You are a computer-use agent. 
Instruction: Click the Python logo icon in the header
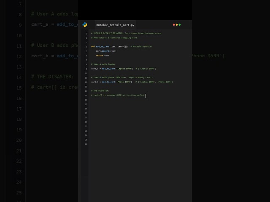(85, 25)
